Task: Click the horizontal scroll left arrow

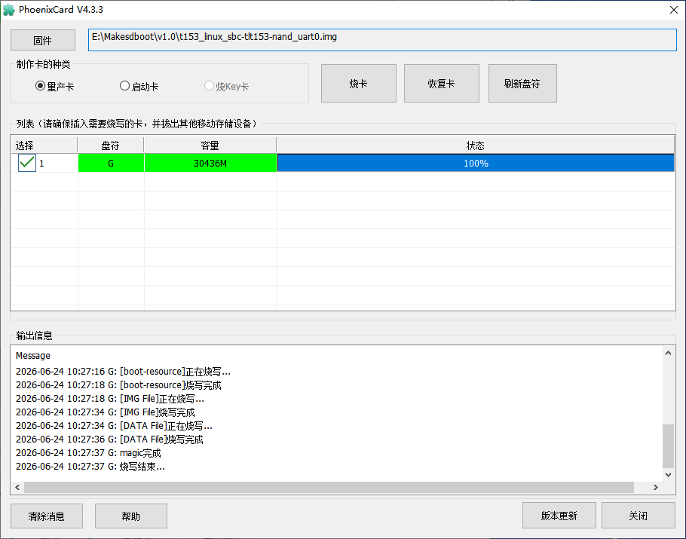Action: pos(17,487)
